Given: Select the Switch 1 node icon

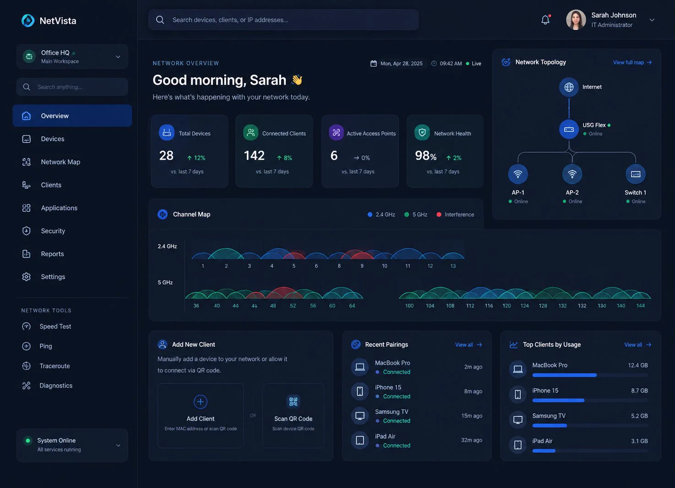Looking at the screenshot, I should [x=635, y=174].
